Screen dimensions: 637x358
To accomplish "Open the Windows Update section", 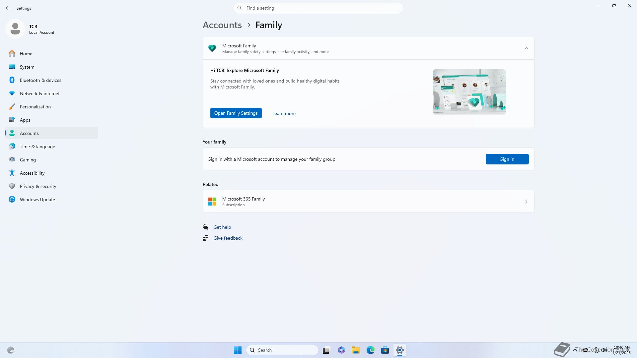I will click(37, 200).
